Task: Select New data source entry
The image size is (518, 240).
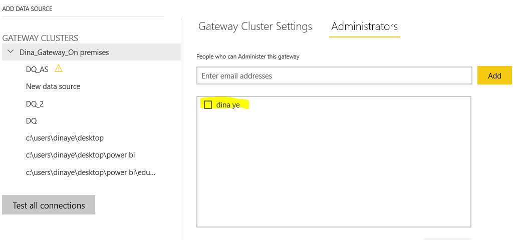Action: click(53, 86)
